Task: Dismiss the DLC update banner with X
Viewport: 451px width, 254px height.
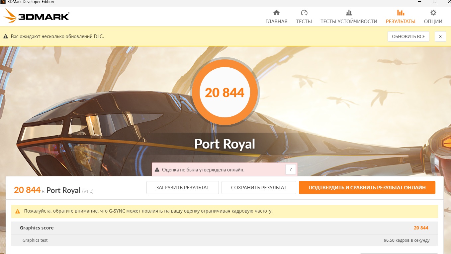Action: [x=440, y=36]
